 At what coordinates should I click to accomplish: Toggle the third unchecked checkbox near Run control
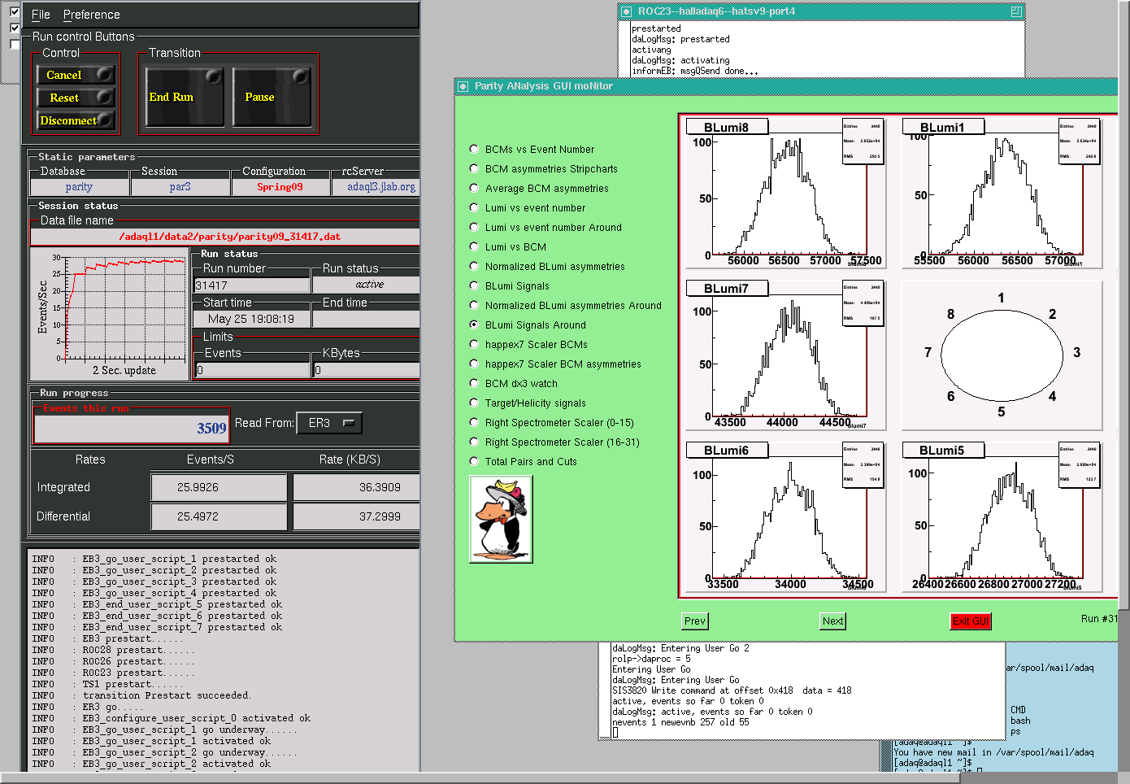[x=15, y=45]
